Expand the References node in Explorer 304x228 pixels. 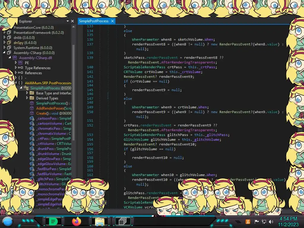click(x=16, y=73)
